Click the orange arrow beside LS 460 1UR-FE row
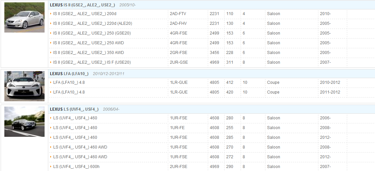 pyautogui.click(x=51, y=127)
